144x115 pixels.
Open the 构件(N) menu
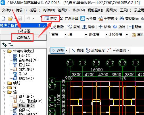pyautogui.click(x=49, y=10)
